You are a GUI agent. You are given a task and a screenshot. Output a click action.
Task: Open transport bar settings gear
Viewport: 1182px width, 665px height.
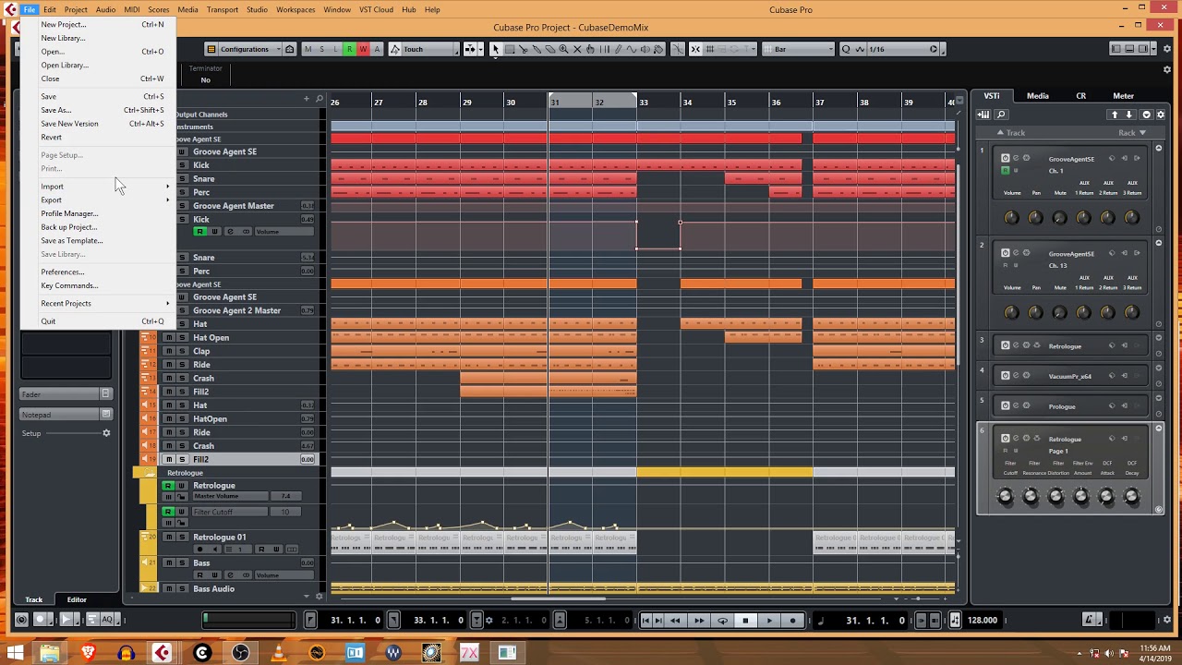point(1167,620)
